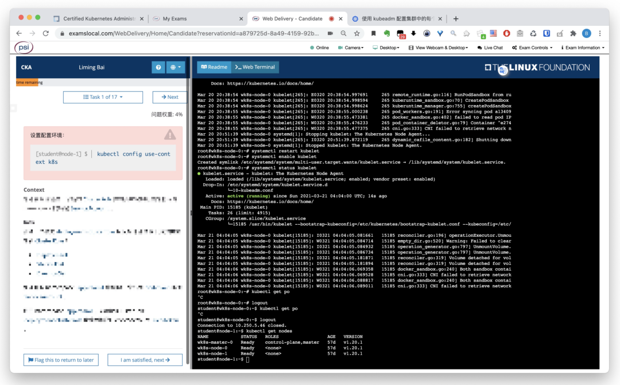Viewport: 620px width, 385px height.
Task: Expand the Camera dropdown
Action: point(350,48)
